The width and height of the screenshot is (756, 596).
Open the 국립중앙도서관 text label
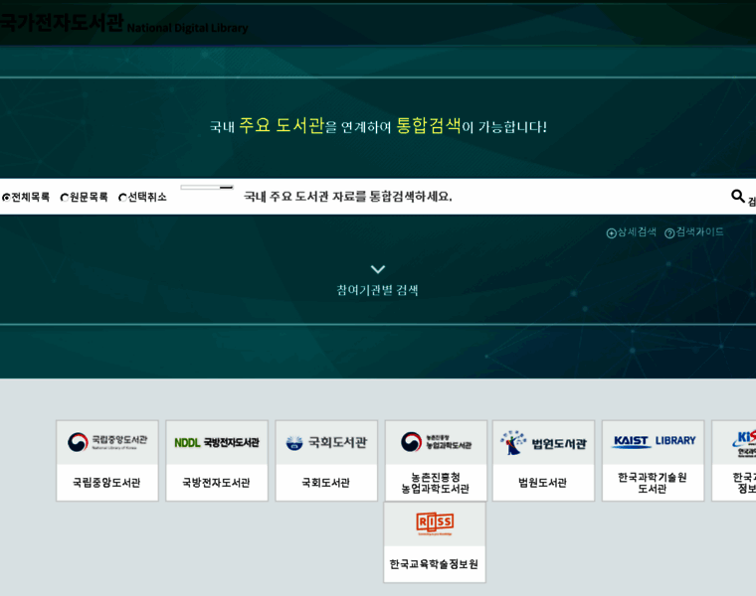pyautogui.click(x=106, y=483)
